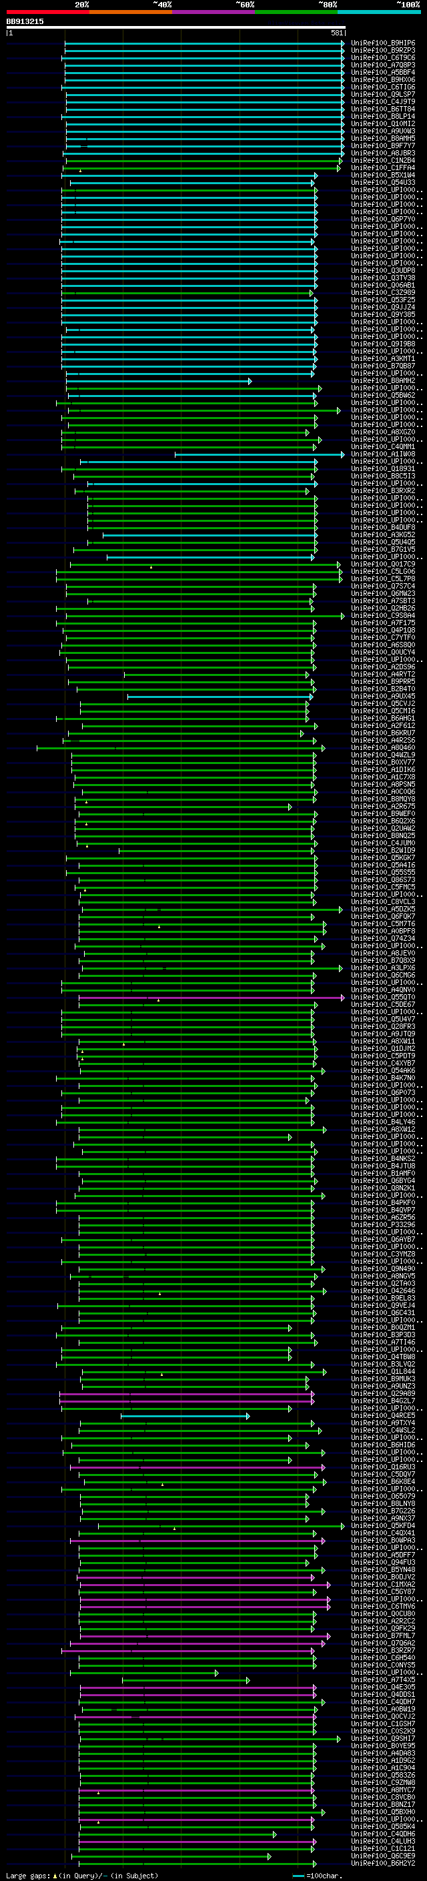Select hit label UniRef100_A6S8Q0
Image resolution: width=427 pixels, height=1881 pixels.
click(382, 645)
